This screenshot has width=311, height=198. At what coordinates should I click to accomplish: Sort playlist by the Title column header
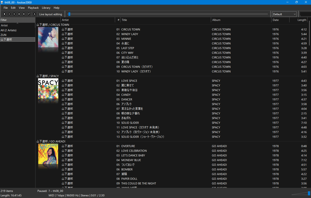coord(166,20)
